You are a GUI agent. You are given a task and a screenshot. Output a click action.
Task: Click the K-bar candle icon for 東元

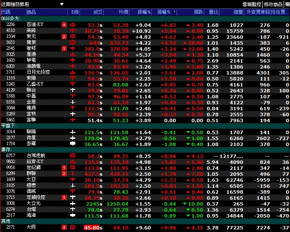[73, 37]
